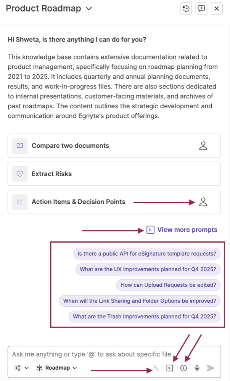Image resolution: width=230 pixels, height=381 pixels.
Task: Send the message with the arrow icon
Action: [210, 368]
